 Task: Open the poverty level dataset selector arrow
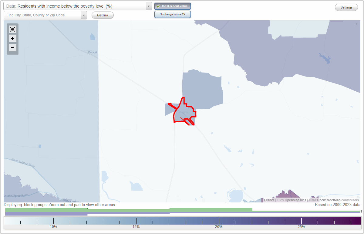pyautogui.click(x=148, y=6)
